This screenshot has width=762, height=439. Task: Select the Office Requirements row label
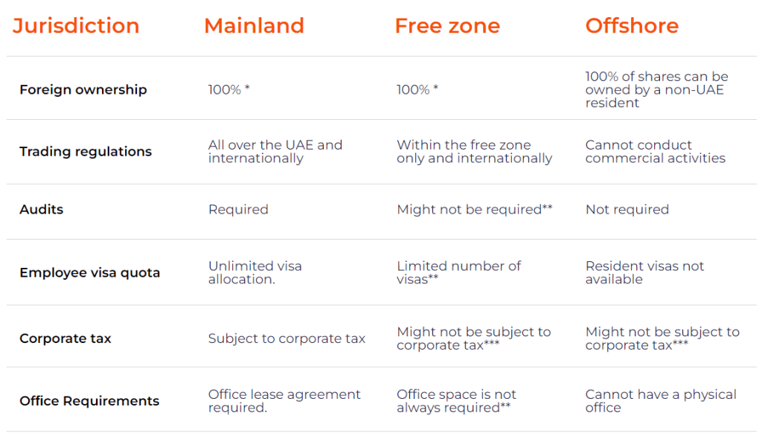[89, 401]
